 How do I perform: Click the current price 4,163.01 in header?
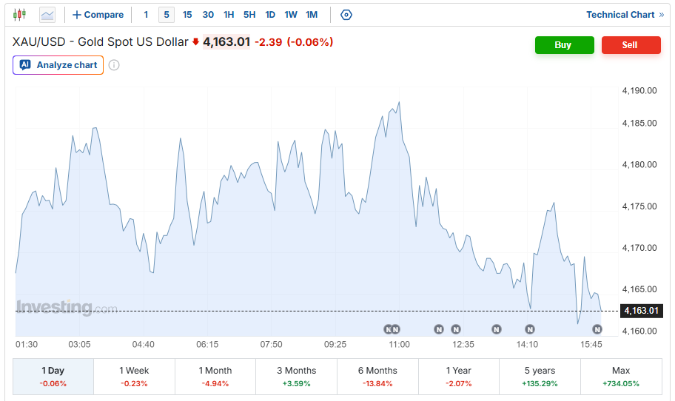pos(226,41)
